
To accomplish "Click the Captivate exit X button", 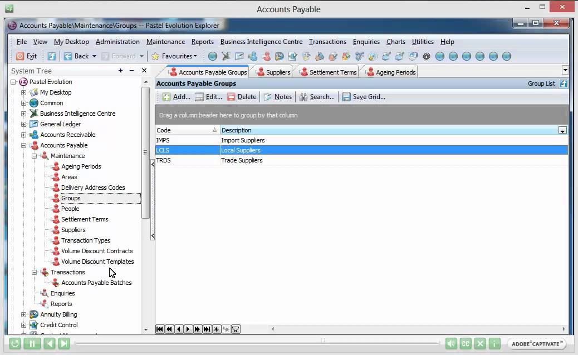I will click(480, 344).
